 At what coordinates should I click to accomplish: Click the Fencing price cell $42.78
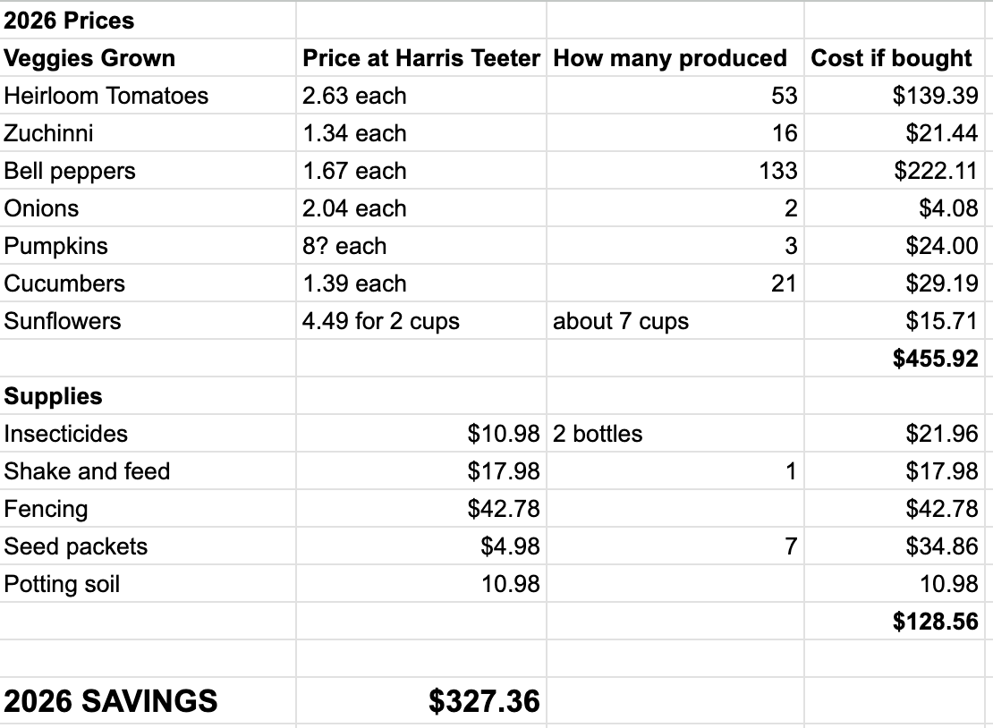tap(421, 508)
